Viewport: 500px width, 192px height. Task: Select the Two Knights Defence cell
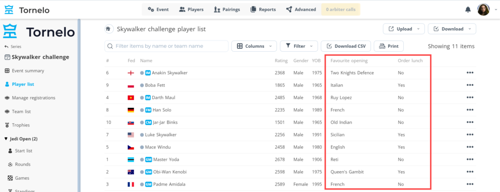(352, 73)
